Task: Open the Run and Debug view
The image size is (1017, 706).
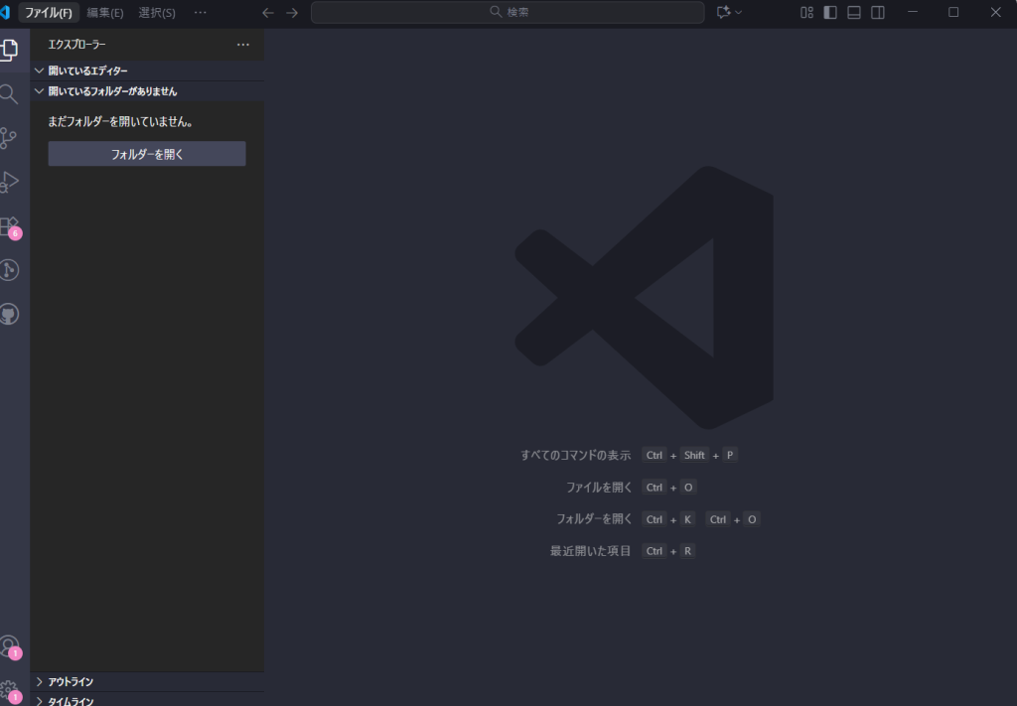Action: tap(9, 182)
